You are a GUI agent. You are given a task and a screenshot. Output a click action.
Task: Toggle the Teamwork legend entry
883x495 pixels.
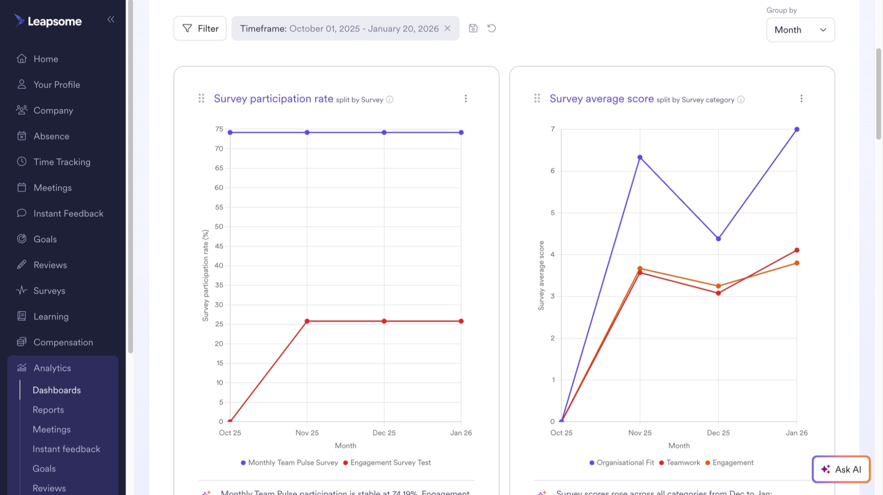(679, 462)
